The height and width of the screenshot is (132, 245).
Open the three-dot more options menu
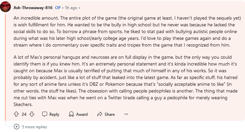tap(126, 114)
